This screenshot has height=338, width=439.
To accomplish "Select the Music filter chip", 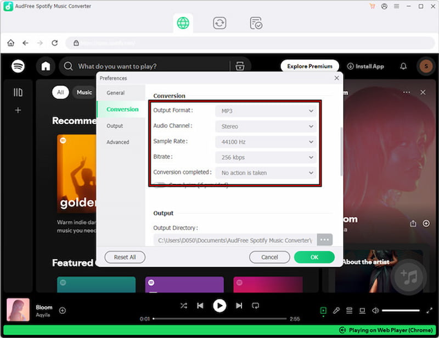I will [84, 92].
